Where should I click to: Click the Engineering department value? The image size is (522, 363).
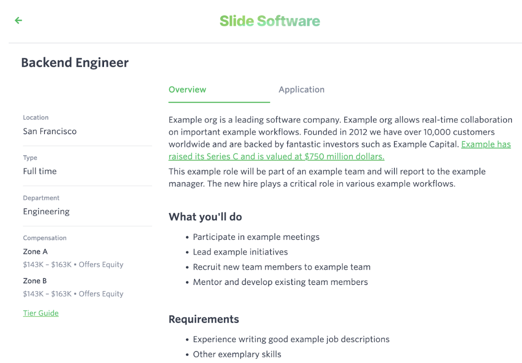[x=46, y=211]
